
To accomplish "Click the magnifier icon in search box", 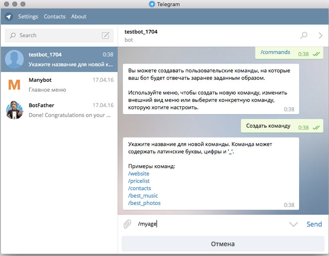I will 13,35.
